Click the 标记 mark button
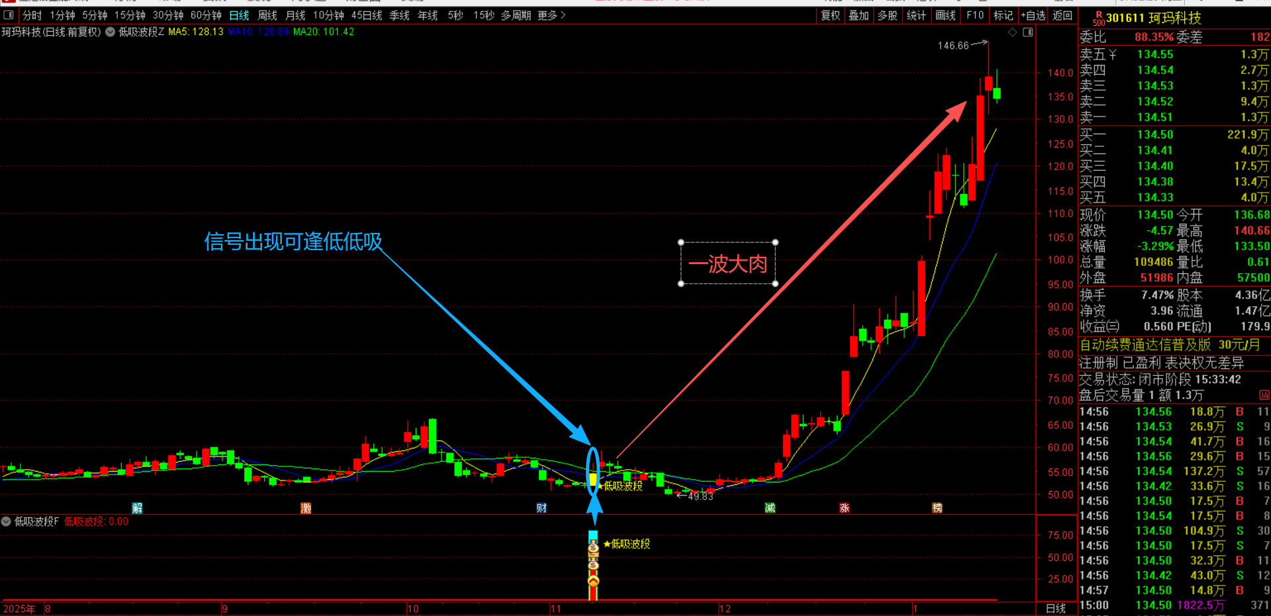This screenshot has width=1271, height=616. click(x=1004, y=15)
